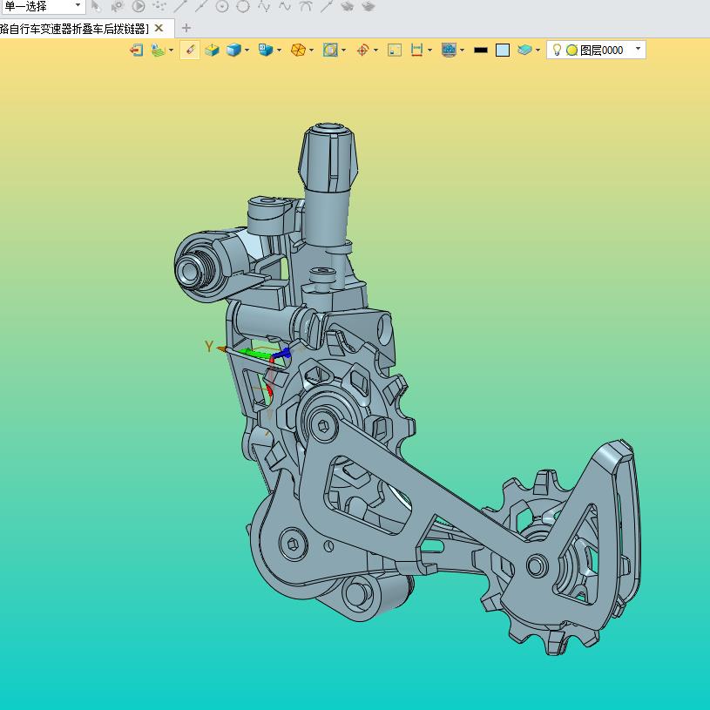710x710 pixels.
Task: Click the black color swatch
Action: (x=480, y=51)
